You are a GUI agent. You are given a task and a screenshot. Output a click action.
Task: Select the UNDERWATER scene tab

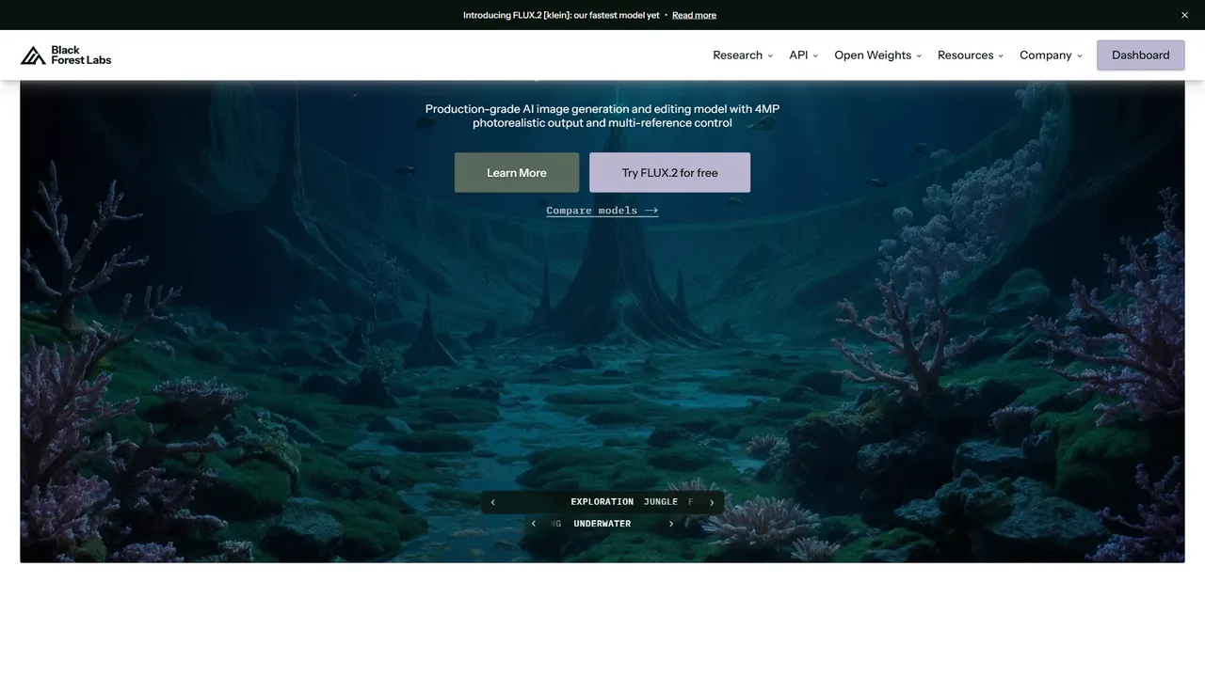point(602,524)
